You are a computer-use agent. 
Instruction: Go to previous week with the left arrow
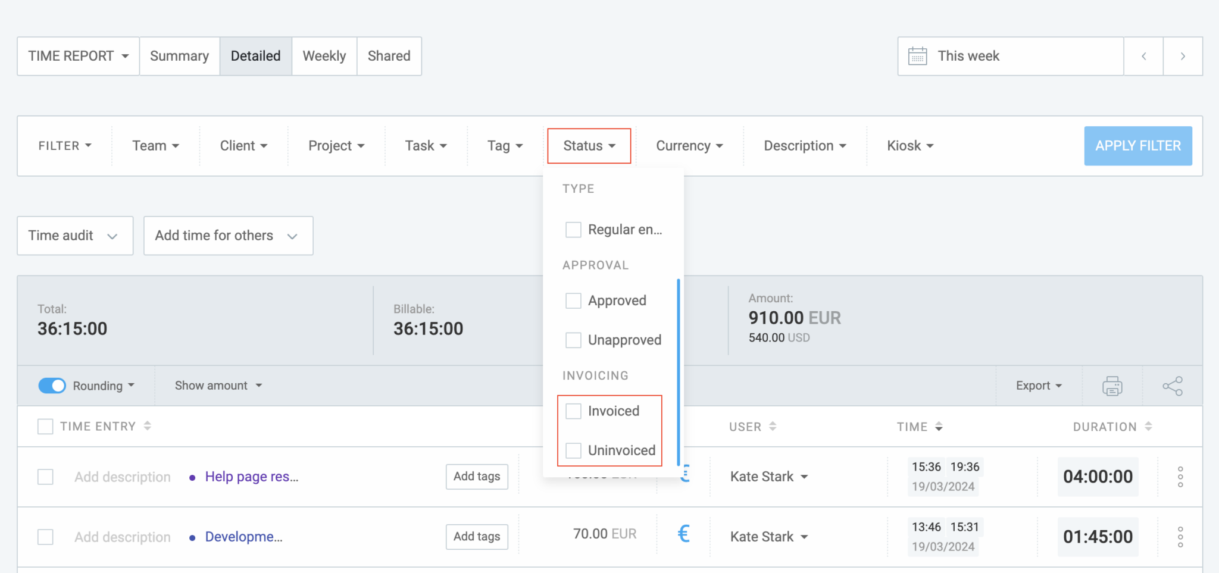[1143, 56]
